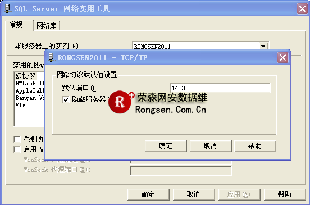The image size is (310, 205).
Task: Click 取消 at bottom of main window
Action: click(x=194, y=194)
